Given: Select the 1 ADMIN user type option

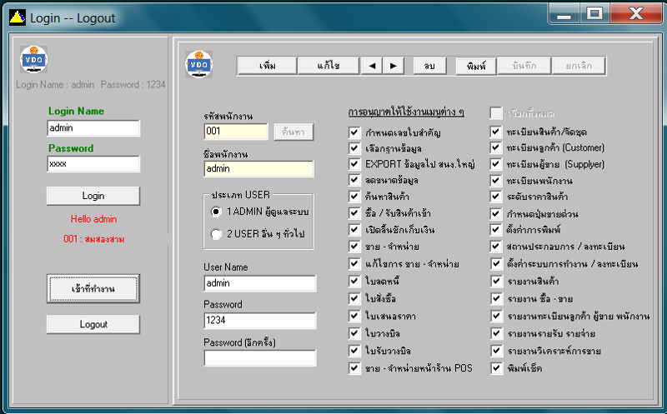Looking at the screenshot, I should pos(217,213).
